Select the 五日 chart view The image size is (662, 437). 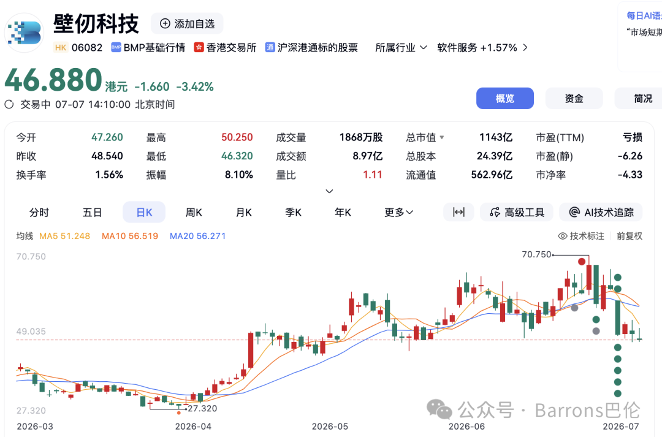point(92,213)
